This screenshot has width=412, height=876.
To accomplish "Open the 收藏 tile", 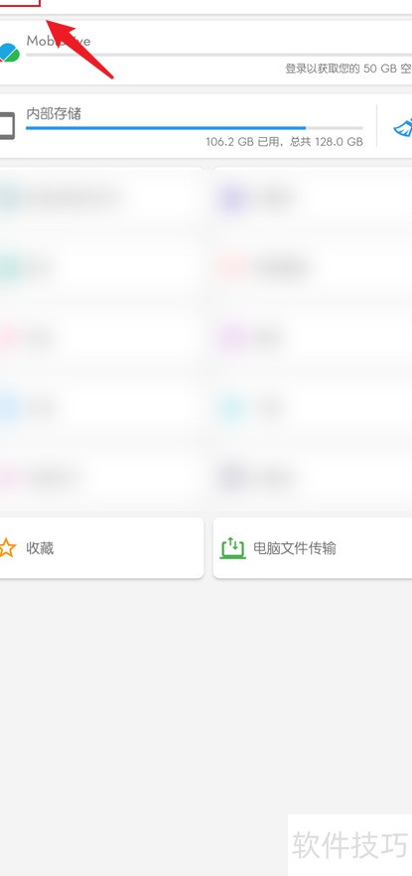I will [x=101, y=548].
